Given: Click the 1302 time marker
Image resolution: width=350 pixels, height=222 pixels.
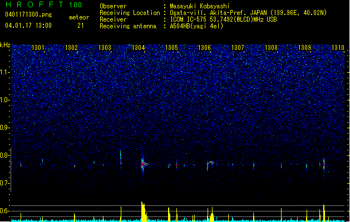Looking at the screenshot, I should coord(71,48).
